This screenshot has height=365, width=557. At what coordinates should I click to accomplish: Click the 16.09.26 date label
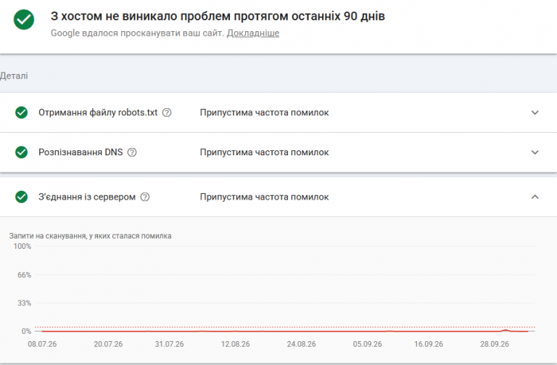click(x=429, y=345)
